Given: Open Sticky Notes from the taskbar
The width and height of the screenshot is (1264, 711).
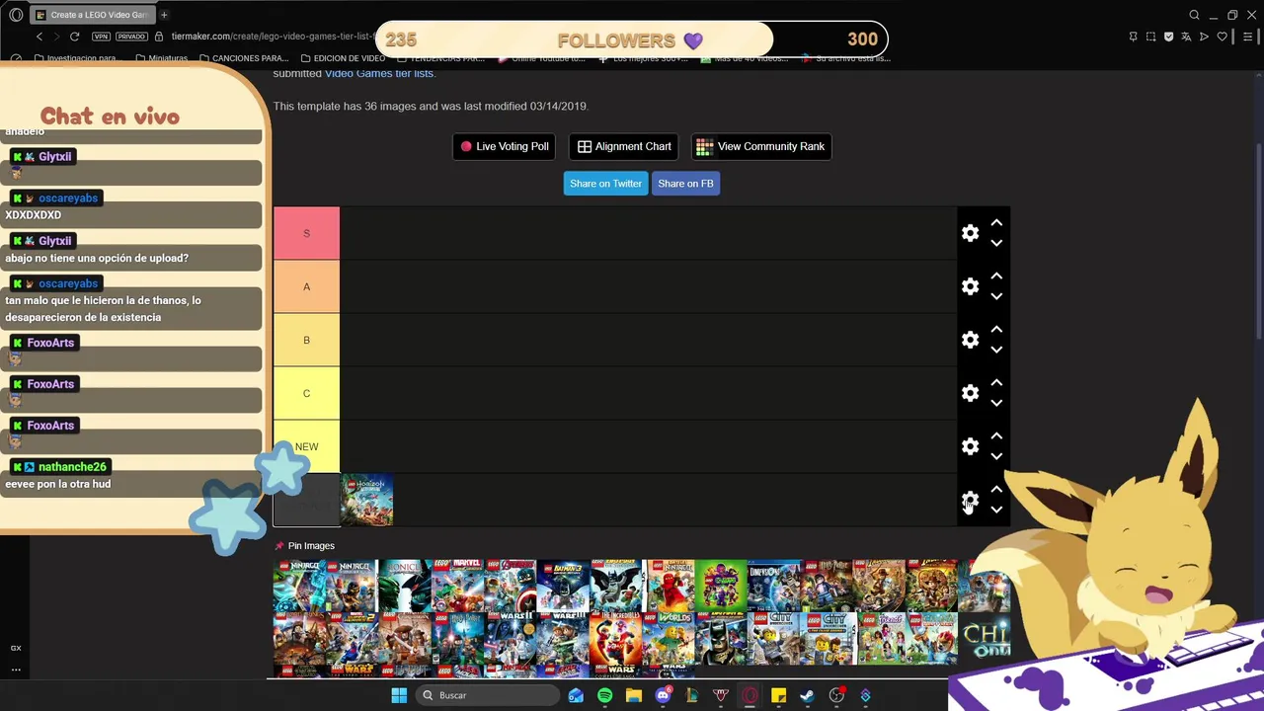Looking at the screenshot, I should tap(778, 695).
